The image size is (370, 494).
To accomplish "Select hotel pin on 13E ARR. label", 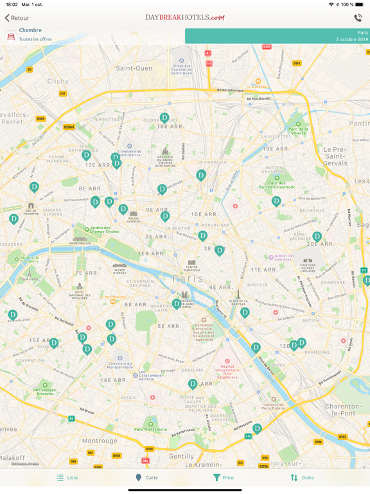I will 193,384.
